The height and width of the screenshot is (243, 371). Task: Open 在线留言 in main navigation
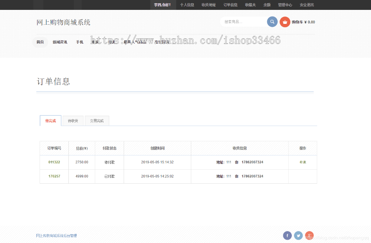pos(162,42)
